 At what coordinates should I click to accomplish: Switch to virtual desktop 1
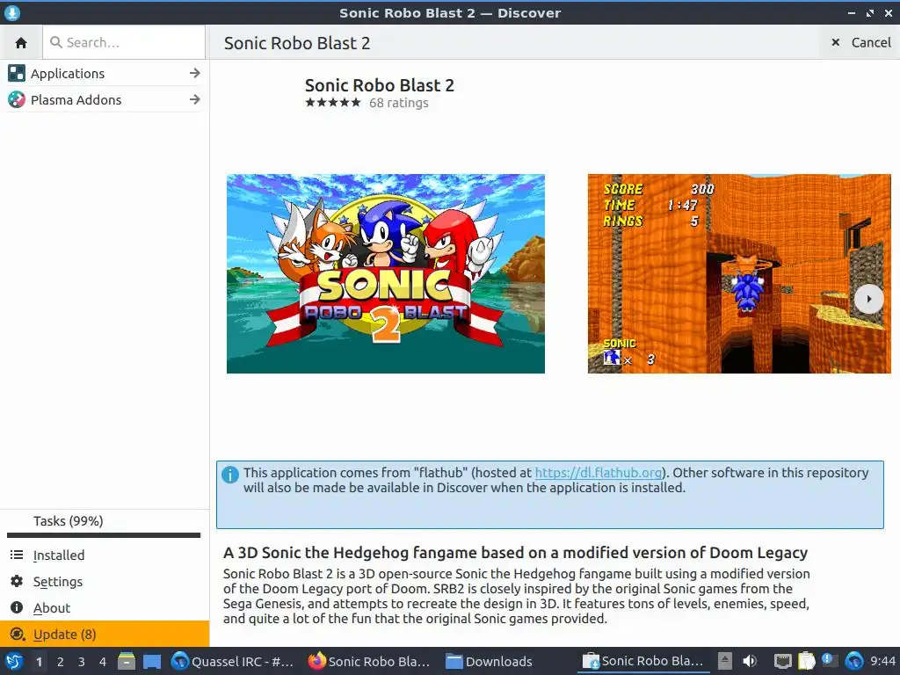tap(39, 662)
